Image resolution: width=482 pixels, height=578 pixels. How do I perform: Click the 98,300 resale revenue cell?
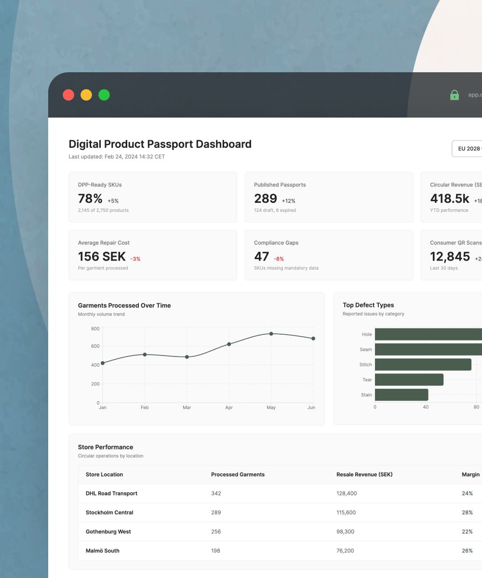coord(345,532)
